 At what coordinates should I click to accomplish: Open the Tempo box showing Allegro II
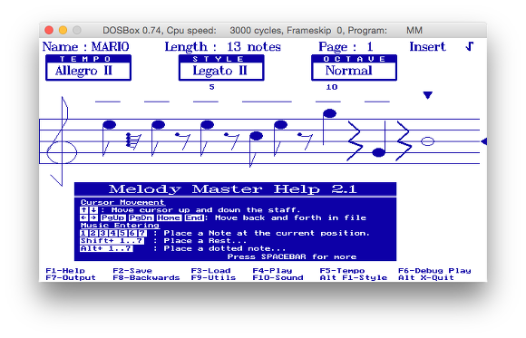[x=88, y=68]
